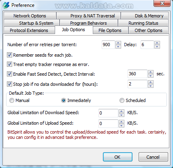Raise Global Download Speed limit with up arrow
The height and width of the screenshot is (168, 173).
tap(122, 111)
